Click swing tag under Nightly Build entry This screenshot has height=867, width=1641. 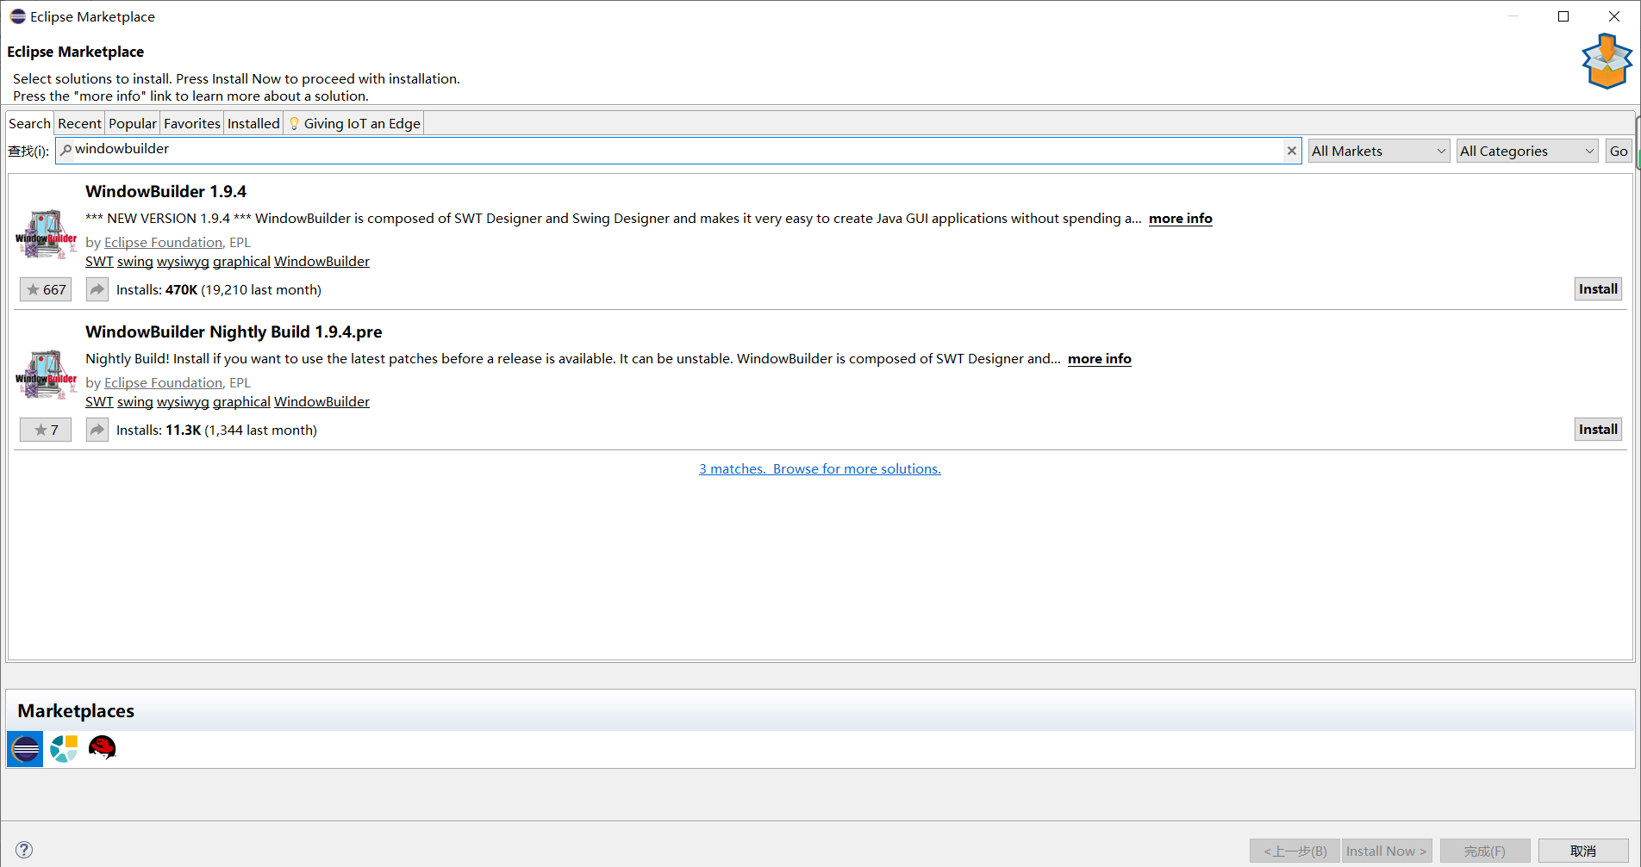coord(135,402)
